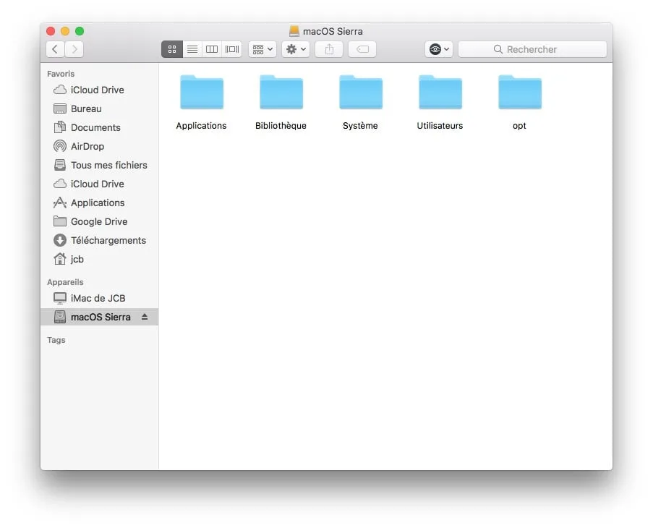Screen dimensions: 653x528
Task: Open the arrange items dropdown
Action: pos(263,49)
